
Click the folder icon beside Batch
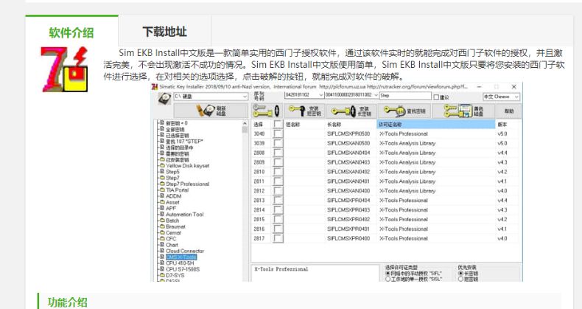pyautogui.click(x=162, y=221)
